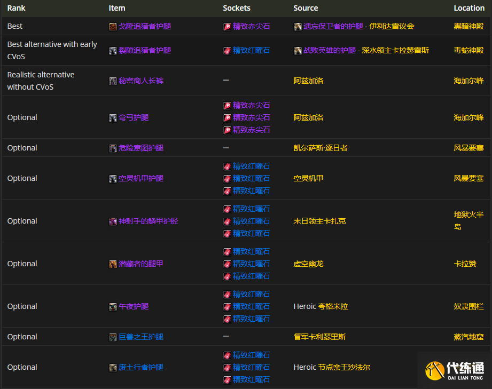Click the 神射手的鳞甲护胫 item icon
492x389 pixels.
tap(113, 221)
